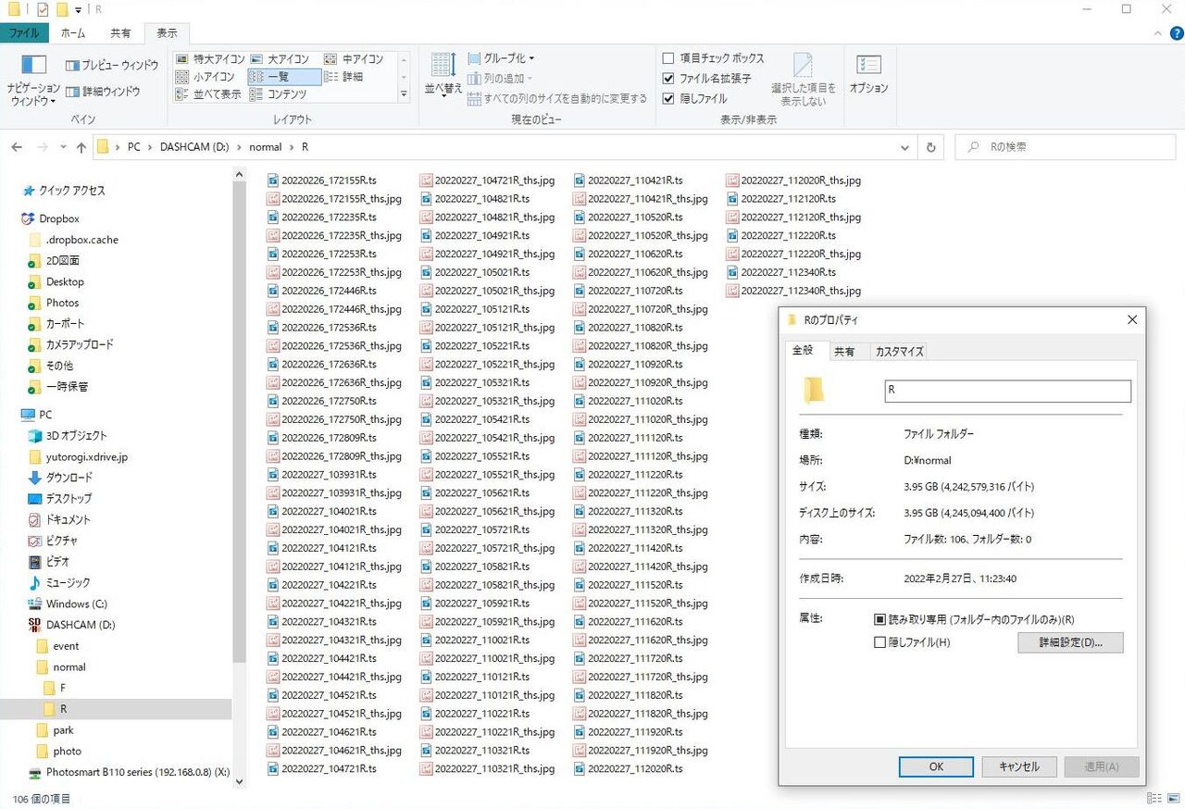Refresh the folder view
Image resolution: width=1185 pixels, height=809 pixels.
click(931, 147)
